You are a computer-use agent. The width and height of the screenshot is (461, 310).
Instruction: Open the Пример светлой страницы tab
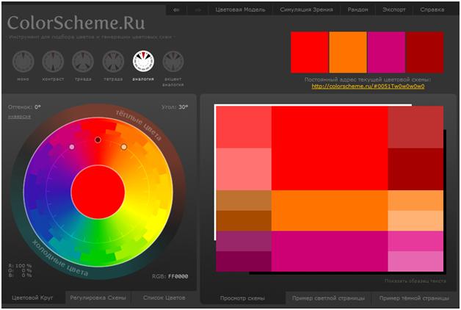[327, 298]
